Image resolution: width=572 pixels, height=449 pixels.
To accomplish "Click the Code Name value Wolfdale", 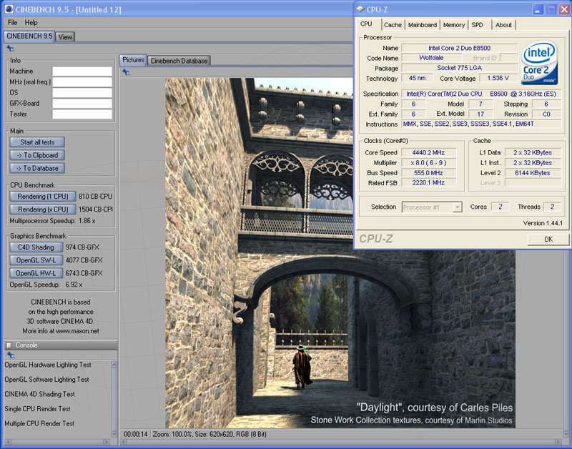I will [431, 58].
